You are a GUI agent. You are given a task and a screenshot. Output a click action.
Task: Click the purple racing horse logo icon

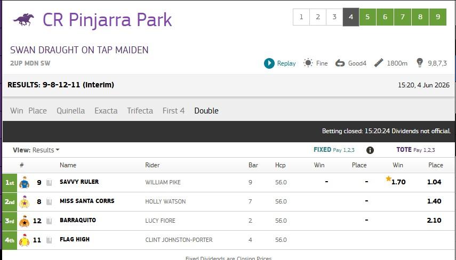point(23,20)
